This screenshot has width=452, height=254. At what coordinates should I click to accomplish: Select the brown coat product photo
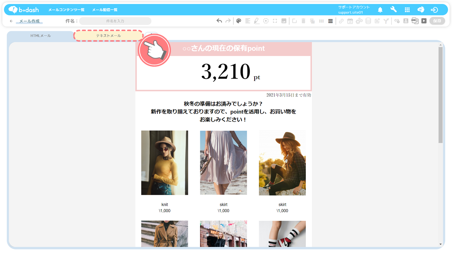click(x=165, y=234)
